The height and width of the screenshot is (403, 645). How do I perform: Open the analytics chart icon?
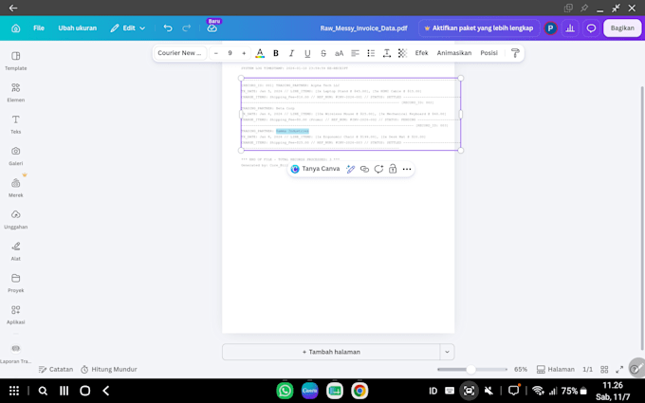click(570, 27)
